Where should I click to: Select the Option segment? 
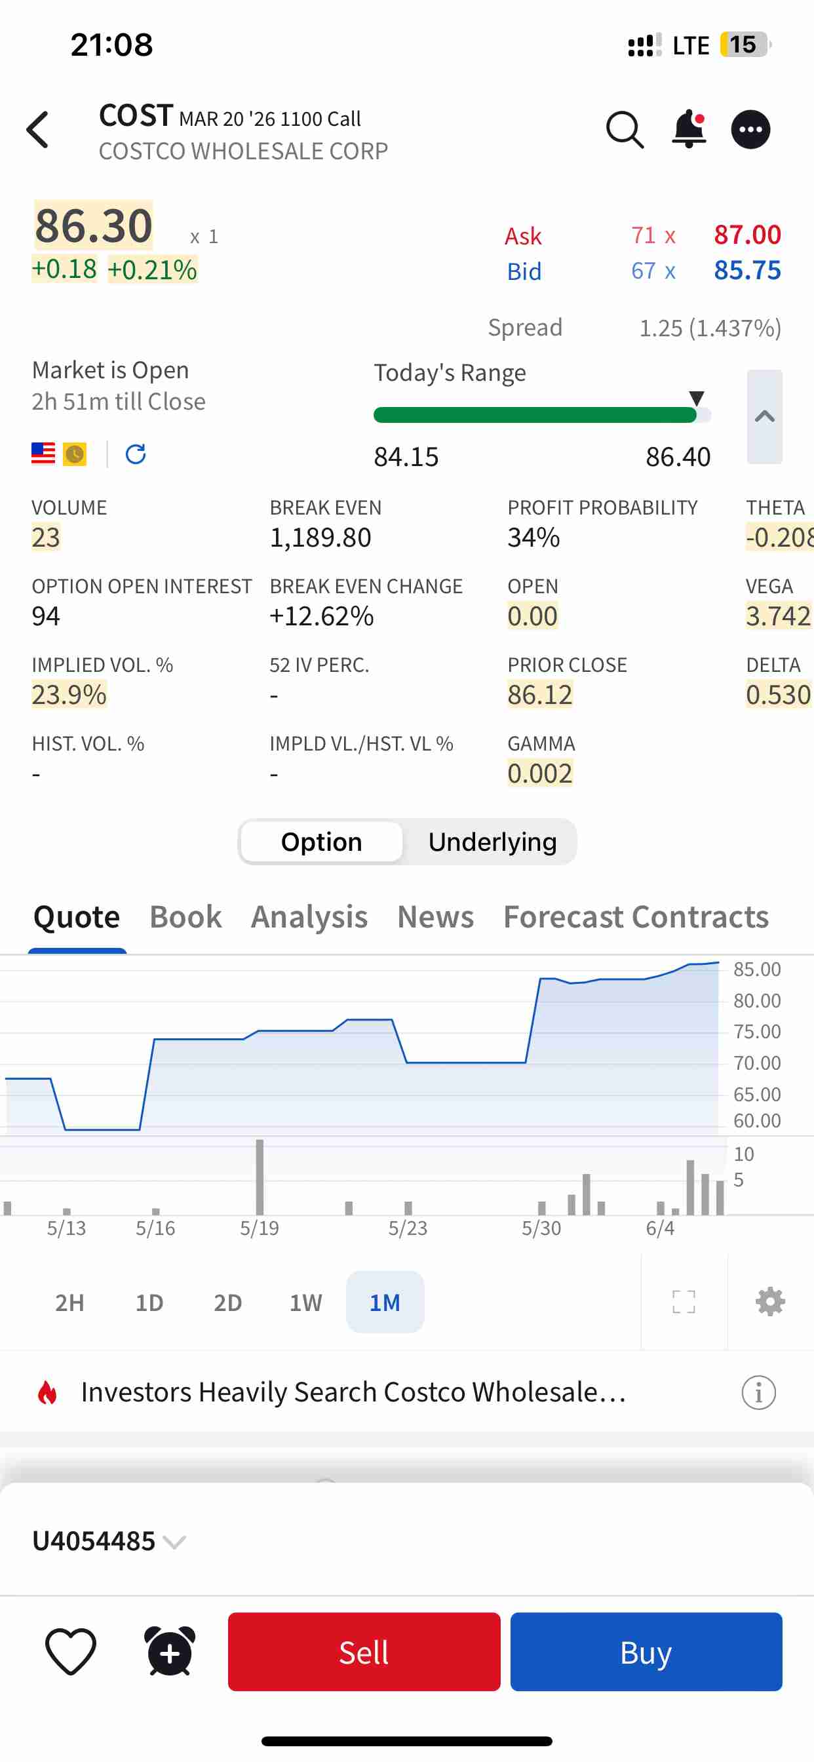click(322, 841)
